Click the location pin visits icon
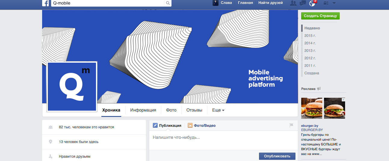The image size is (389, 161). point(51,142)
